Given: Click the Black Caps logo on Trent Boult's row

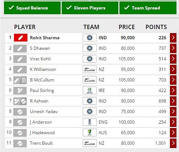Looking at the screenshot, I should click(90, 143).
